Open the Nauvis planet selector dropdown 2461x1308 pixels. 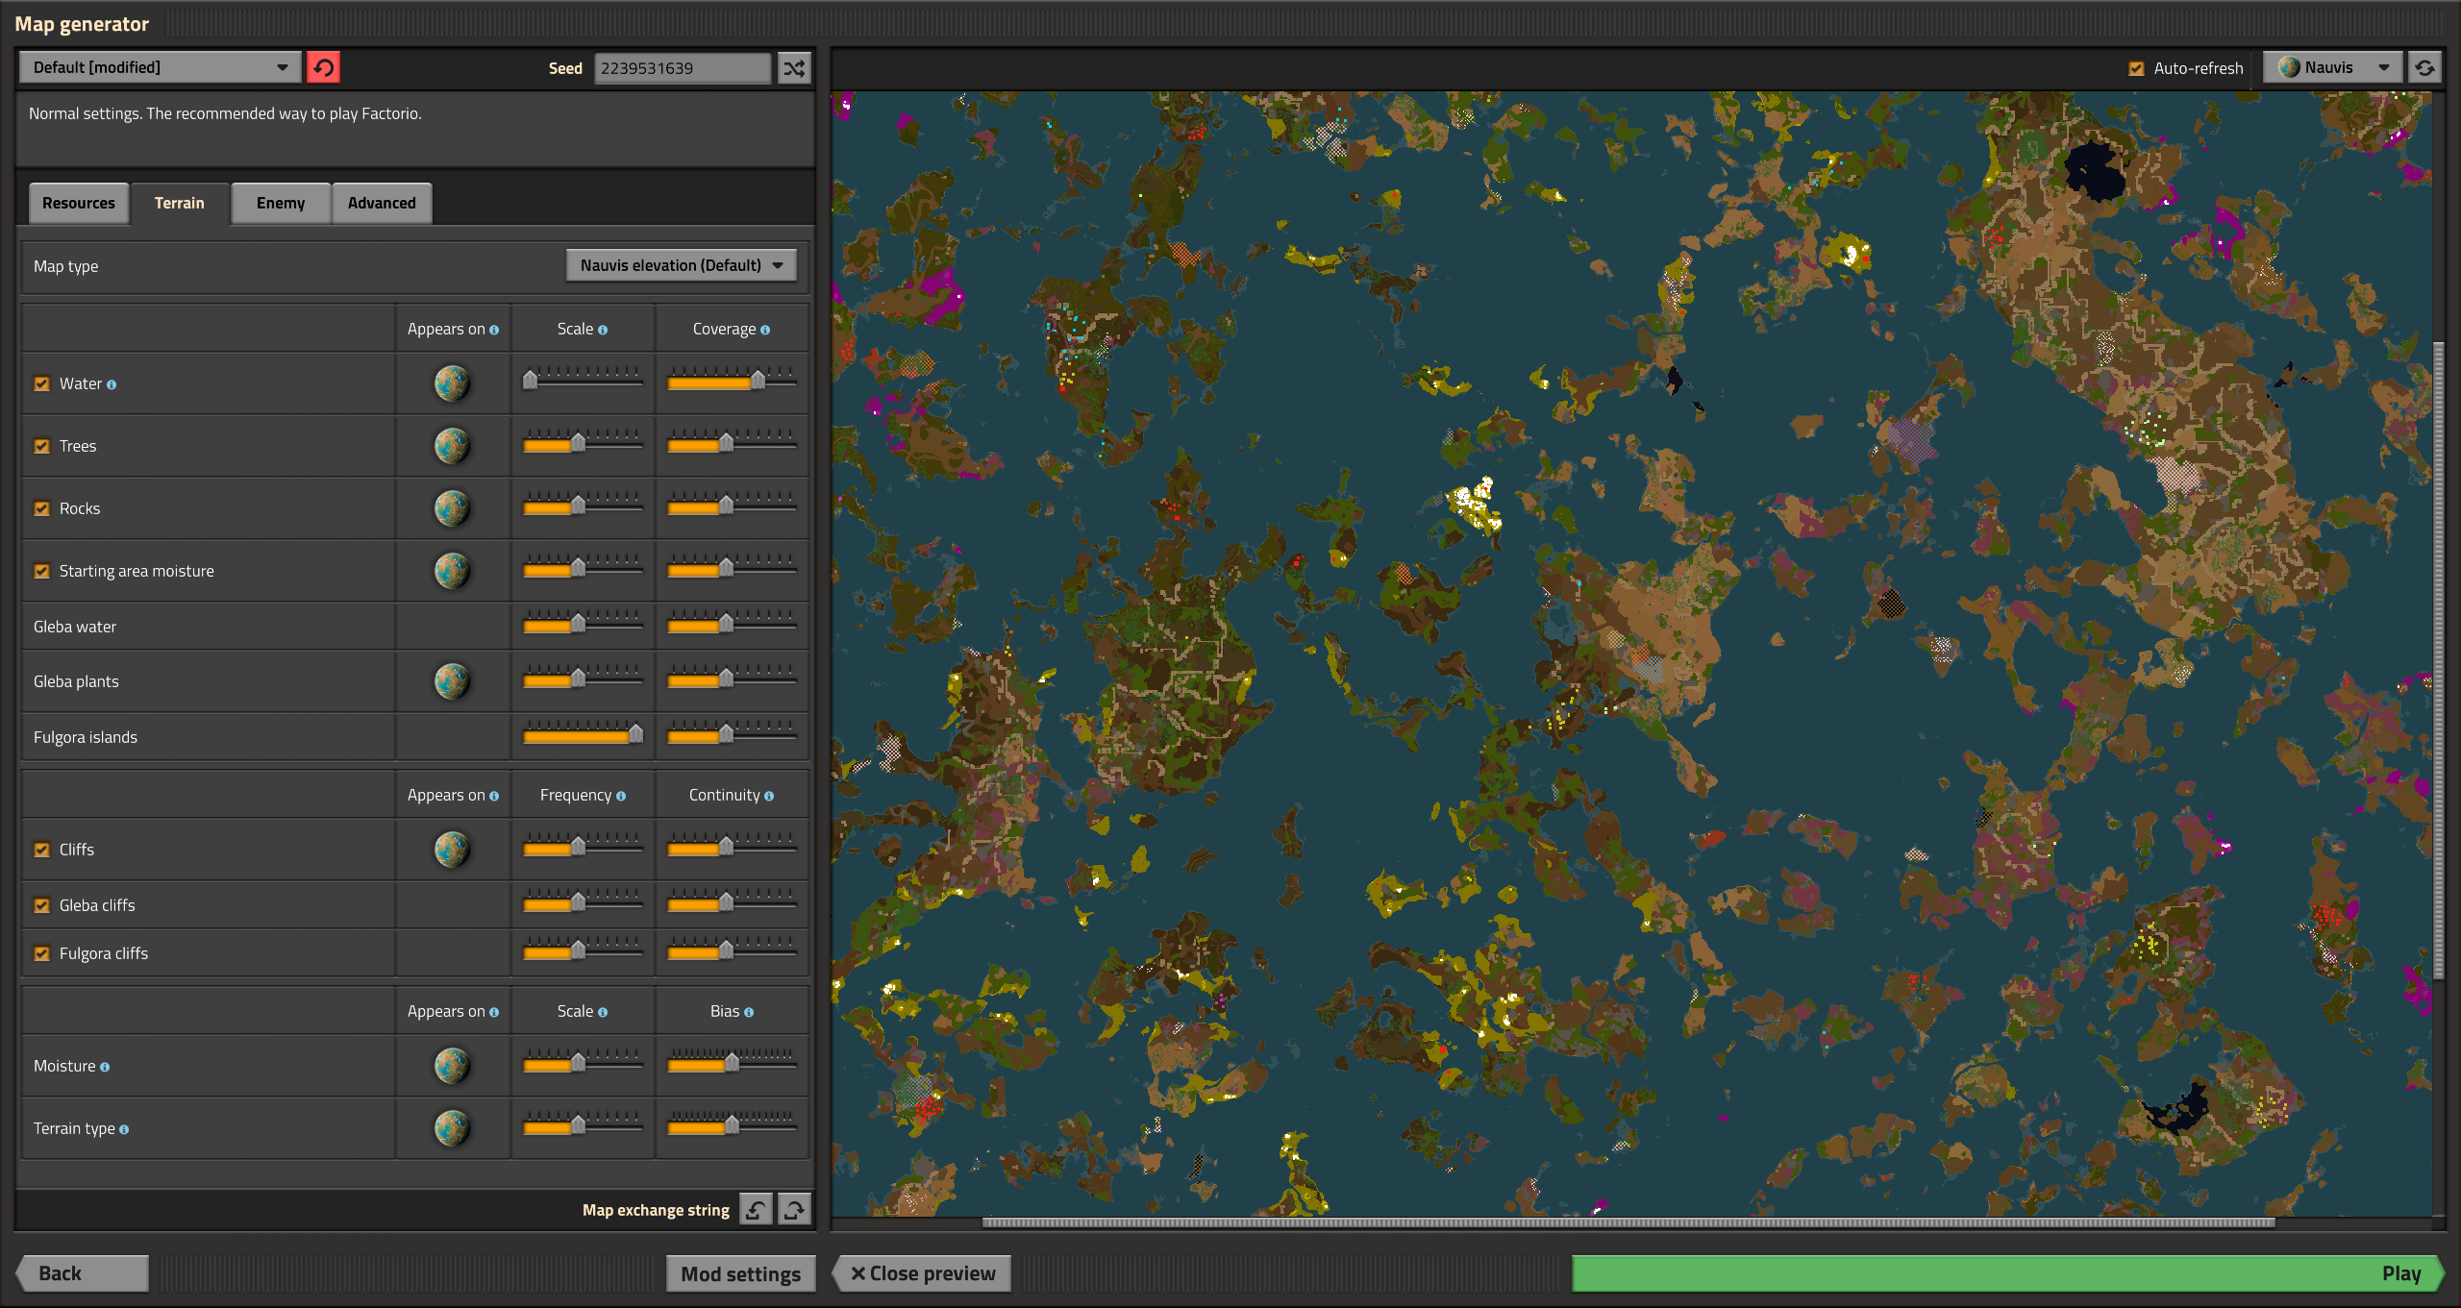[2332, 67]
